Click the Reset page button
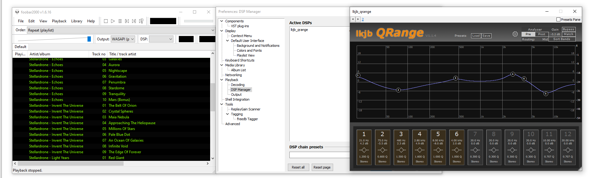The height and width of the screenshot is (178, 591). pos(322,167)
